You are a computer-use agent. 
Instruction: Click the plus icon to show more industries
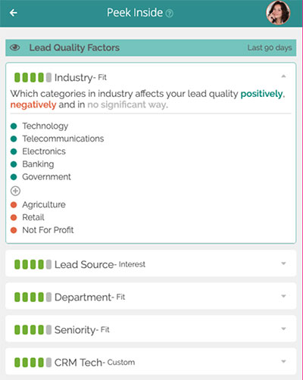(15, 191)
